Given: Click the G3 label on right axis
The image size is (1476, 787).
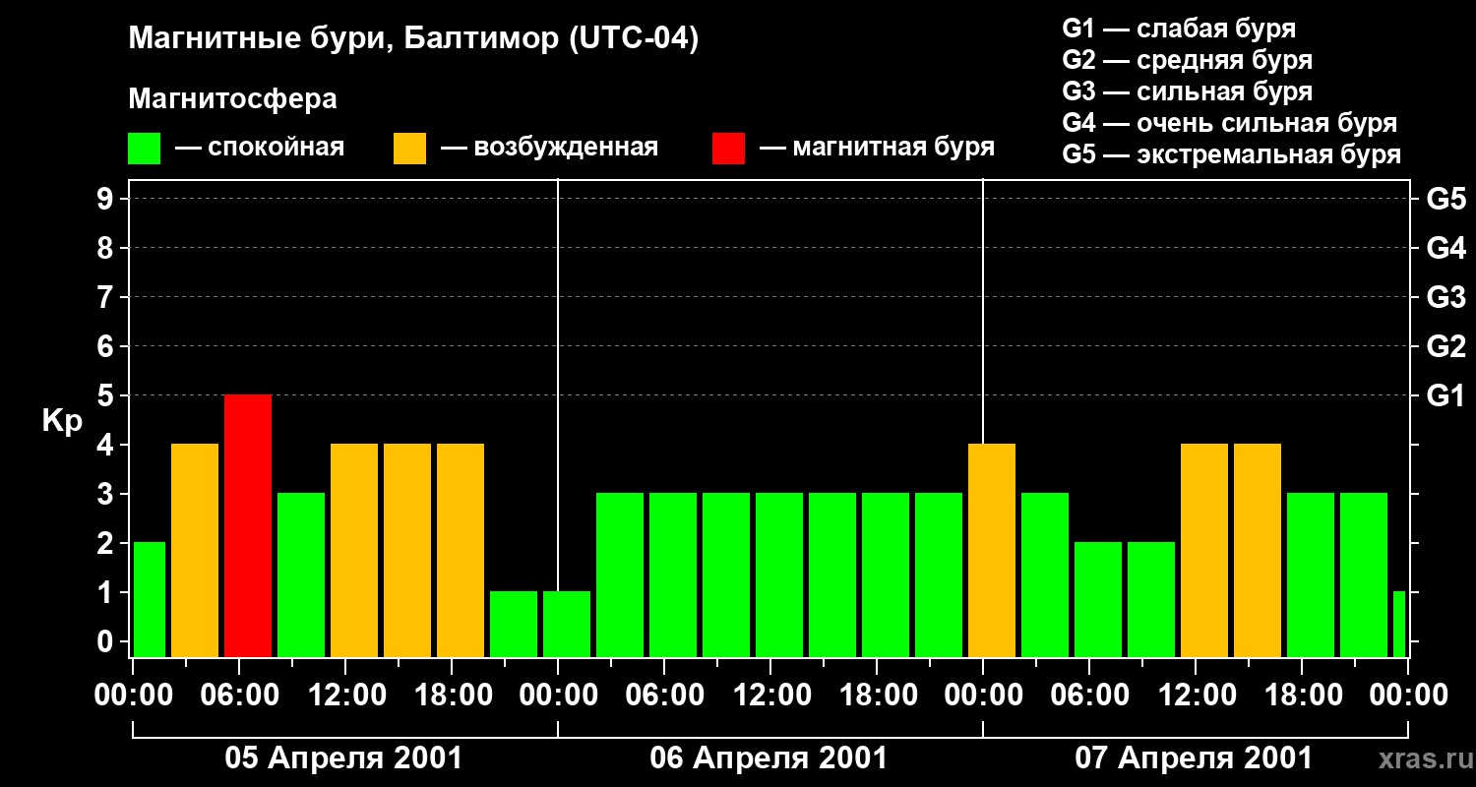Looking at the screenshot, I should (1445, 298).
